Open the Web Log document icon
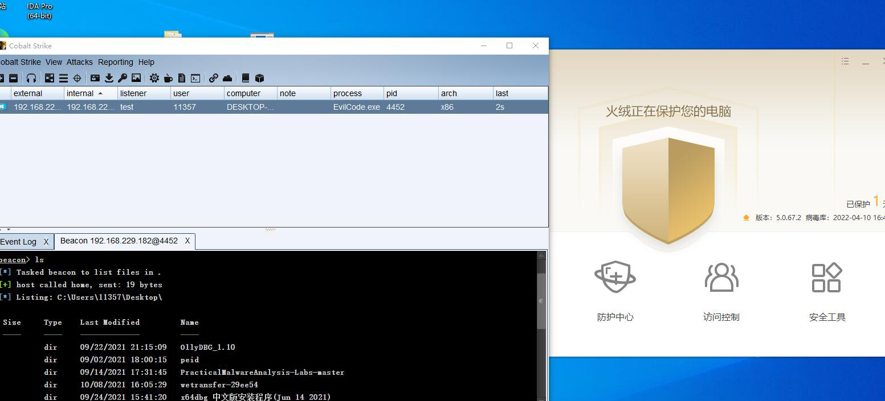The width and height of the screenshot is (885, 401). click(181, 78)
